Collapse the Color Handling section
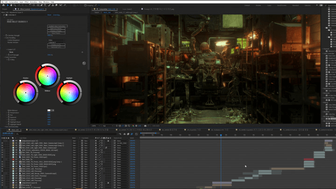 [x=4, y=38]
